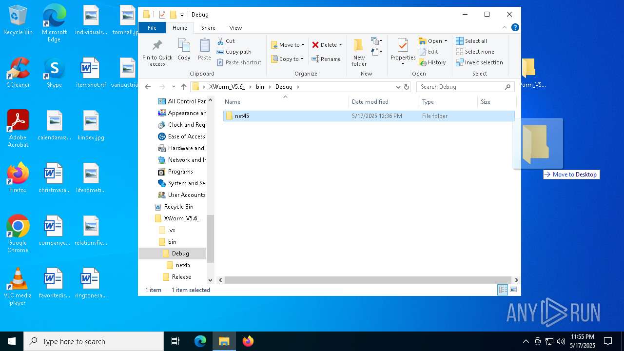Click the horizontal scrollbar
Image resolution: width=624 pixels, height=351 pixels.
click(x=368, y=280)
